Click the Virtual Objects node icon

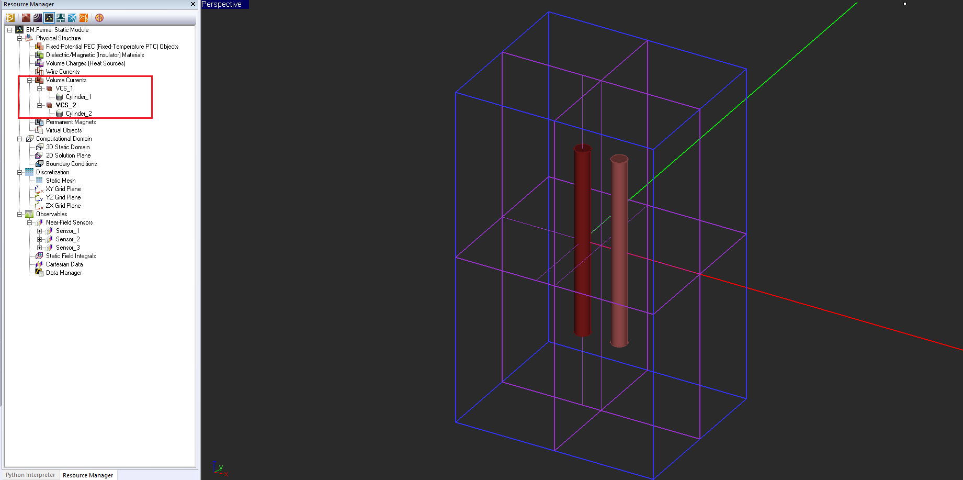(x=39, y=130)
